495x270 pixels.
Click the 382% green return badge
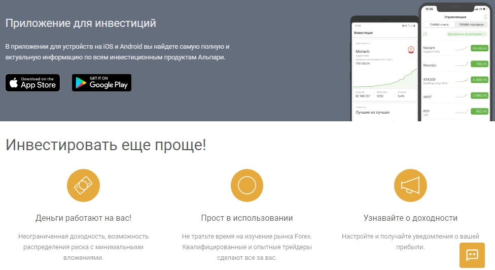(x=479, y=111)
